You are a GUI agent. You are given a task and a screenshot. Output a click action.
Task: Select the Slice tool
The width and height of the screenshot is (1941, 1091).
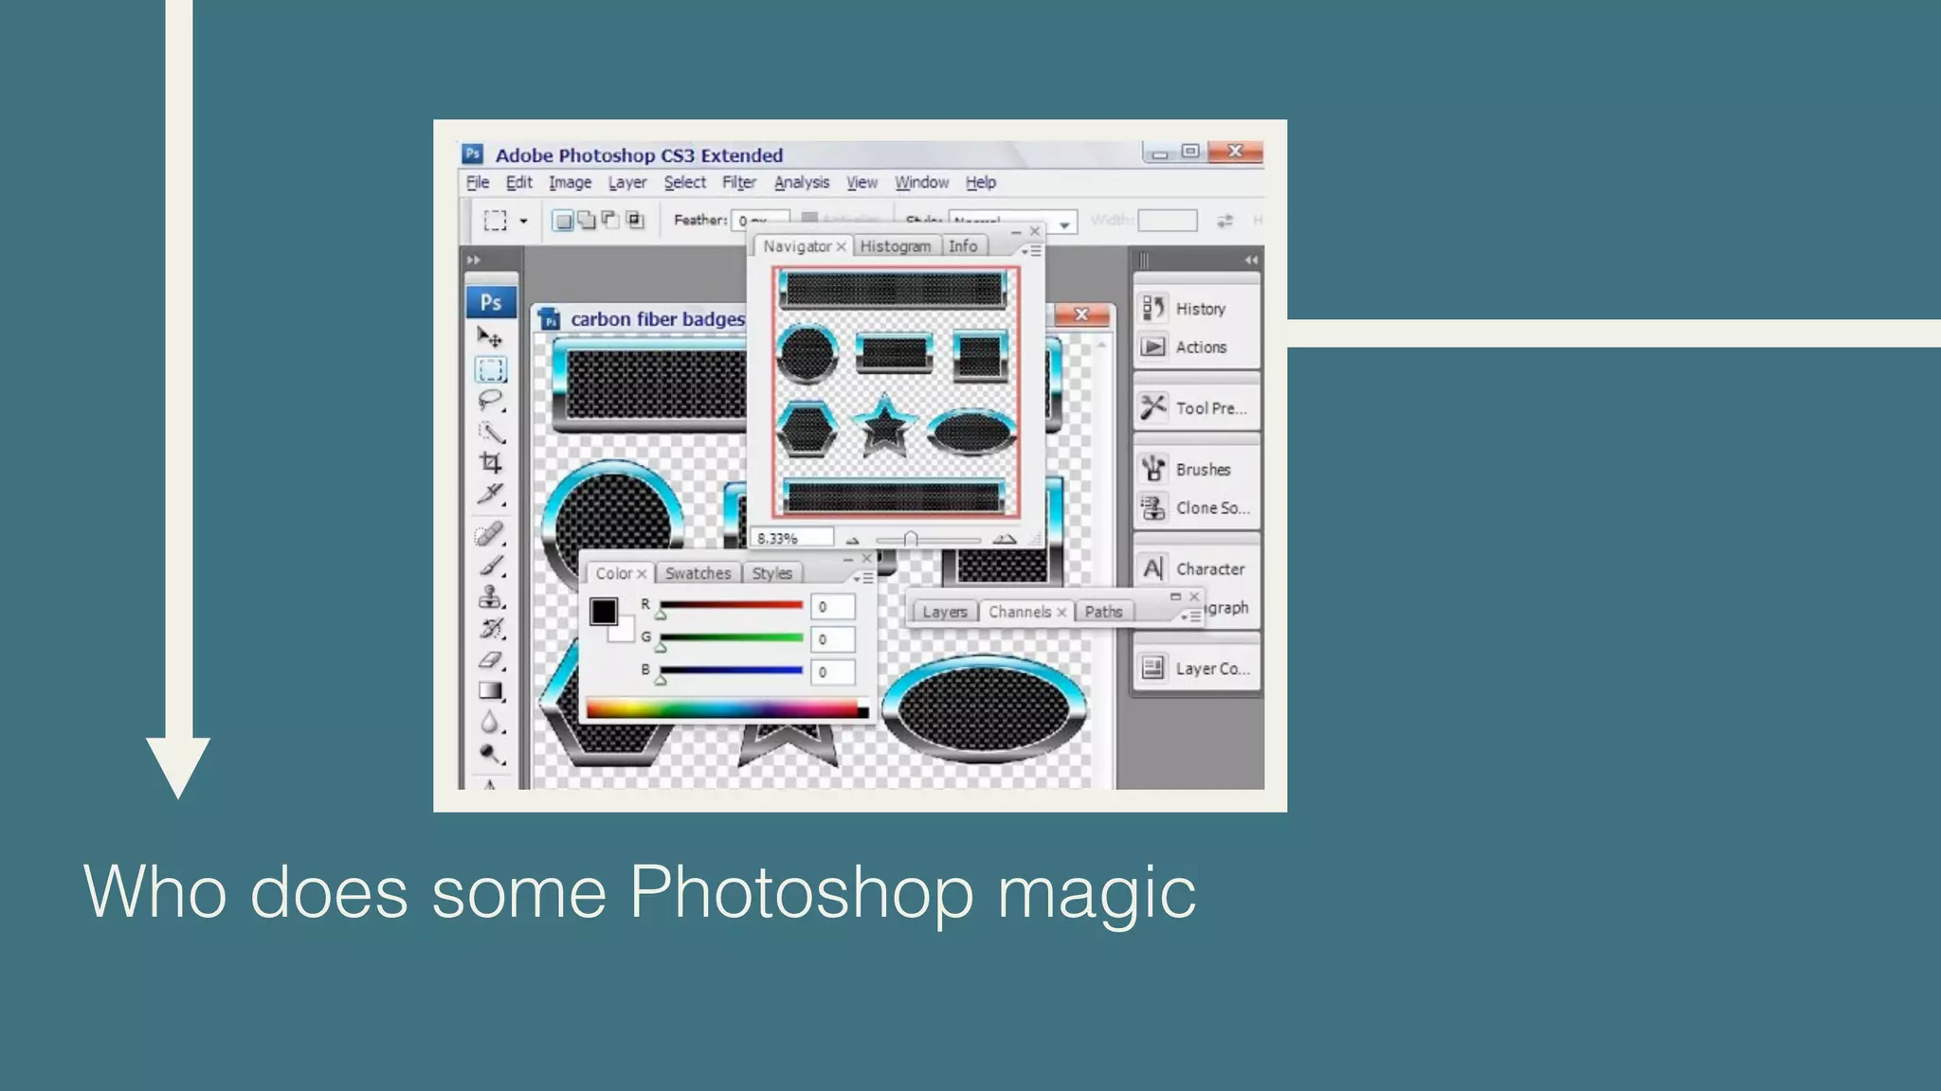(x=490, y=494)
